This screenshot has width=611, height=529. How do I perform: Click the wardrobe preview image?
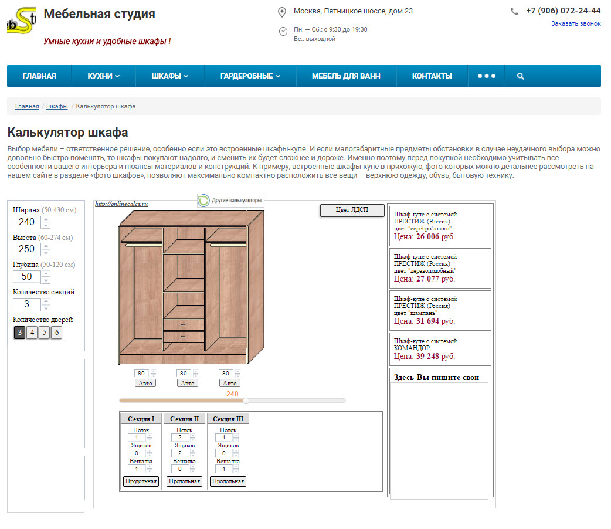click(x=191, y=287)
